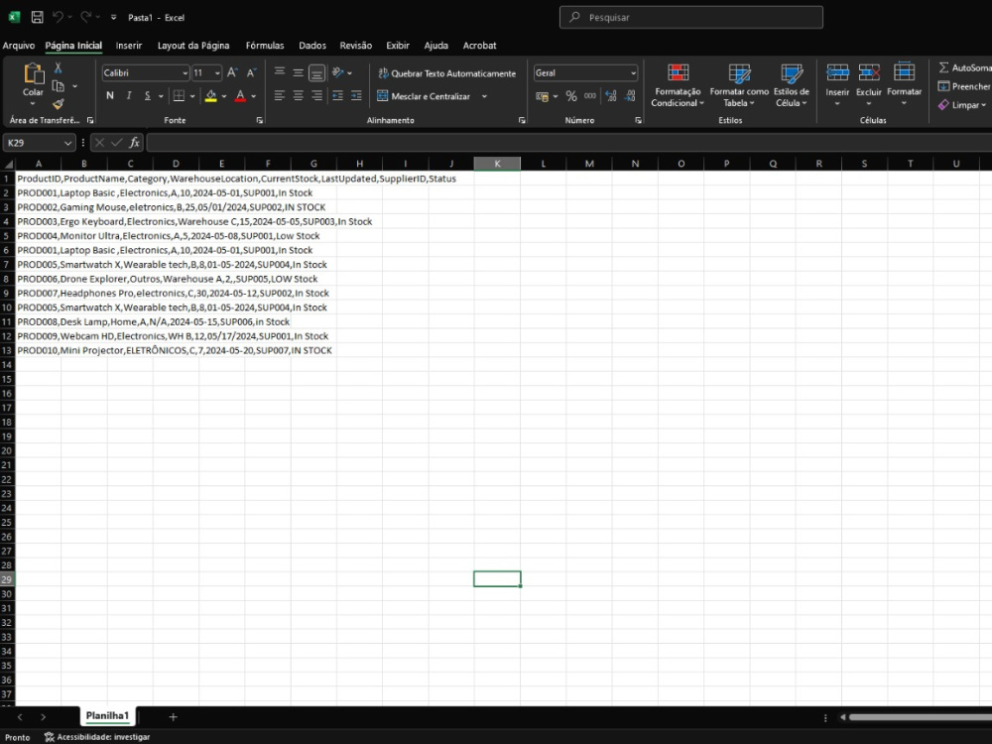
Task: Click the Redo arrow icon
Action: point(85,17)
